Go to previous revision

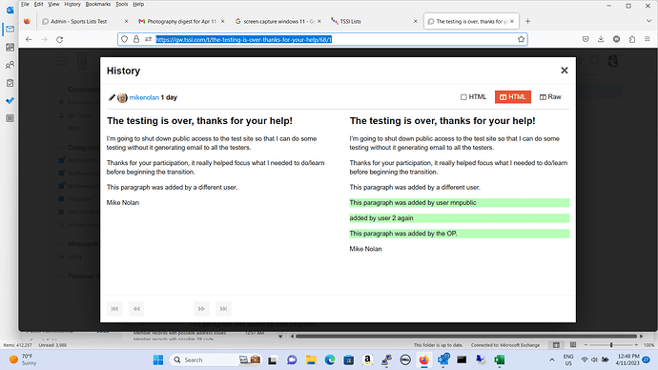pyautogui.click(x=136, y=309)
